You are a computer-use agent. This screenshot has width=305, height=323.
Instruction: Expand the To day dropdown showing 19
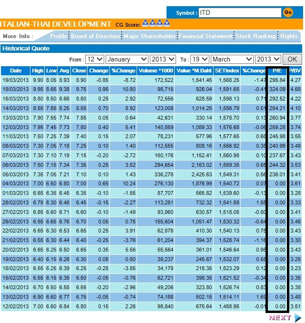[200, 60]
